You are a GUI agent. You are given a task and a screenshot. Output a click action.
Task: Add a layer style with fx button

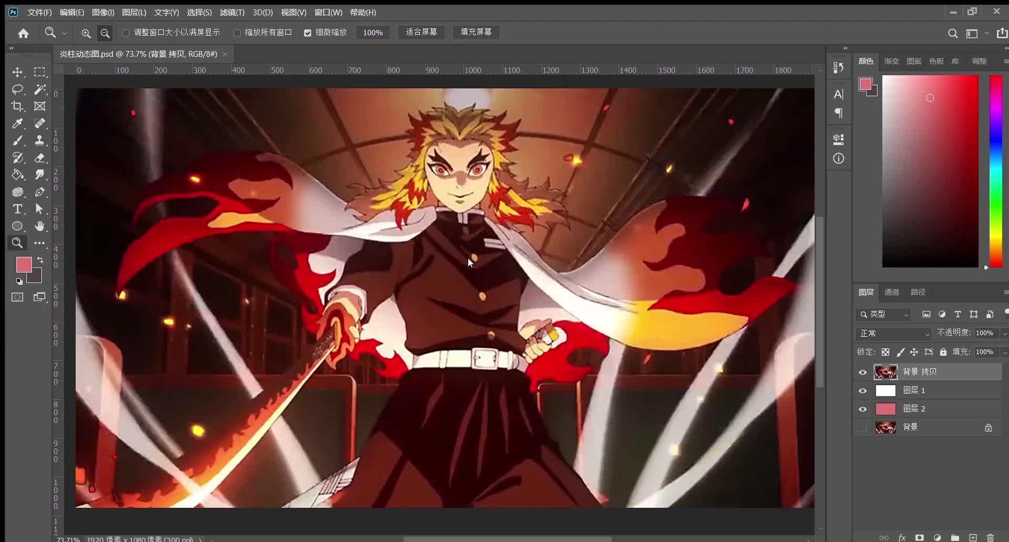pos(902,537)
